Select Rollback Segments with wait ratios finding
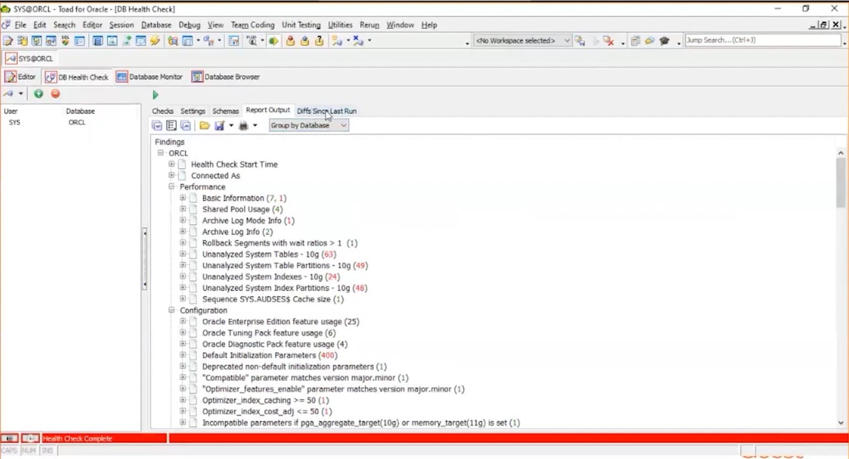 280,243
